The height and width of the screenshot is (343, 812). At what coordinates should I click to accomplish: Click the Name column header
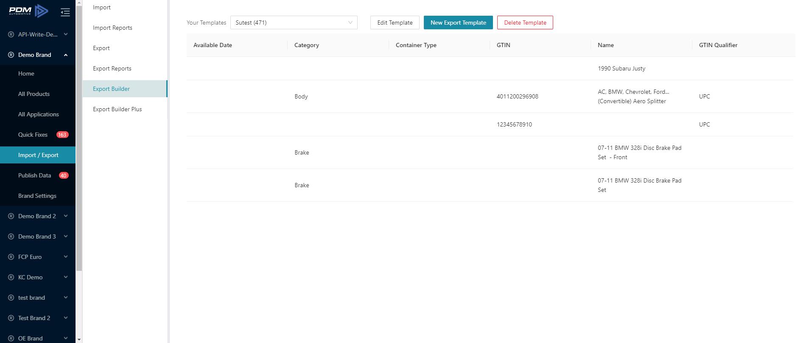coord(641,45)
